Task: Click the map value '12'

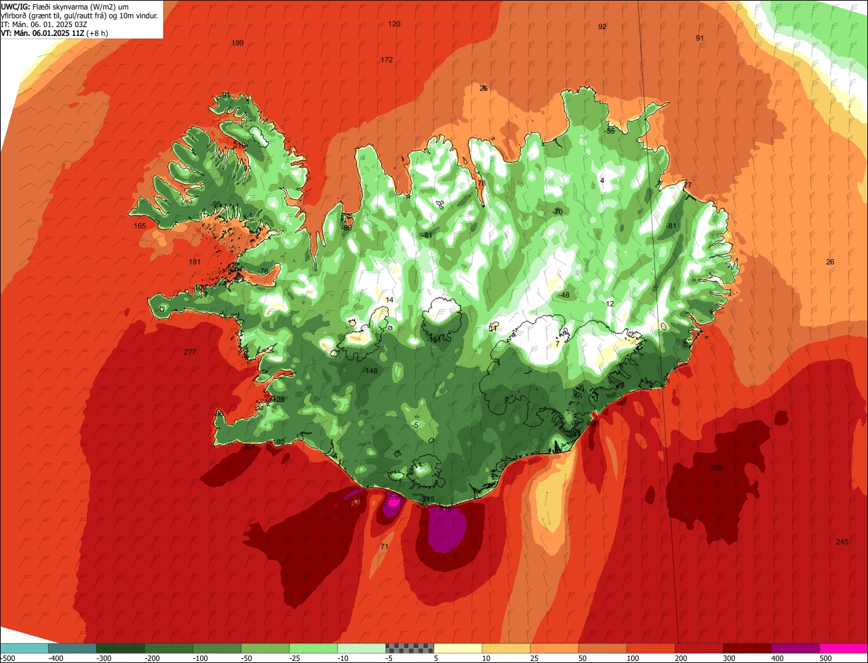Action: coord(610,304)
